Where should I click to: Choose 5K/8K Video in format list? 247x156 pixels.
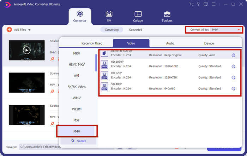pyautogui.click(x=77, y=87)
